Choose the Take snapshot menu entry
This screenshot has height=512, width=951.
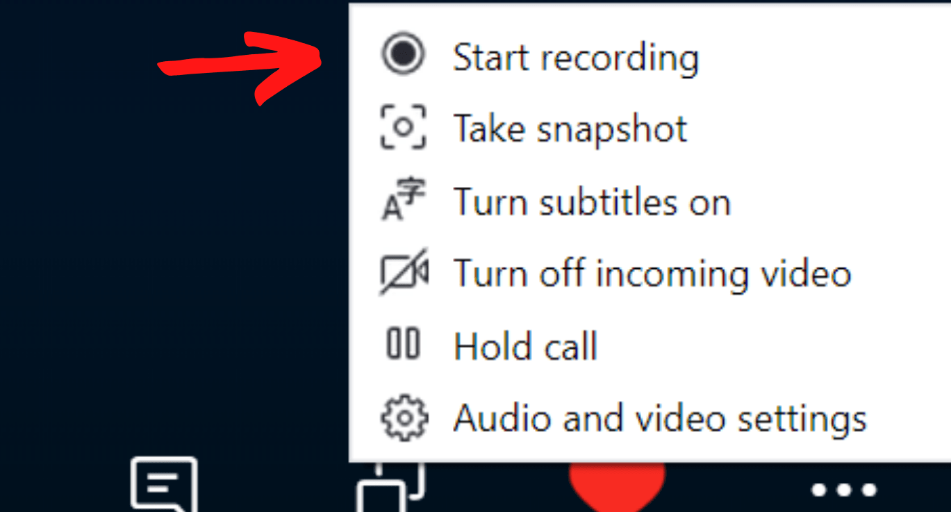[x=570, y=128]
